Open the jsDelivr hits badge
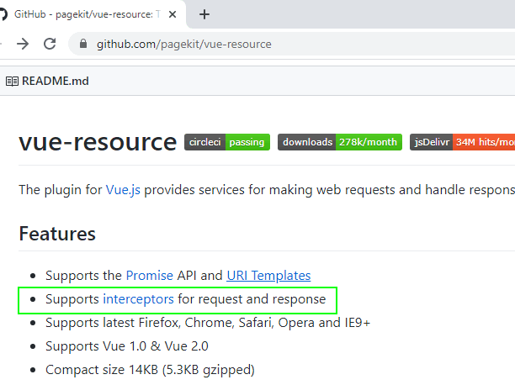The image size is (515, 385). pyautogui.click(x=463, y=142)
